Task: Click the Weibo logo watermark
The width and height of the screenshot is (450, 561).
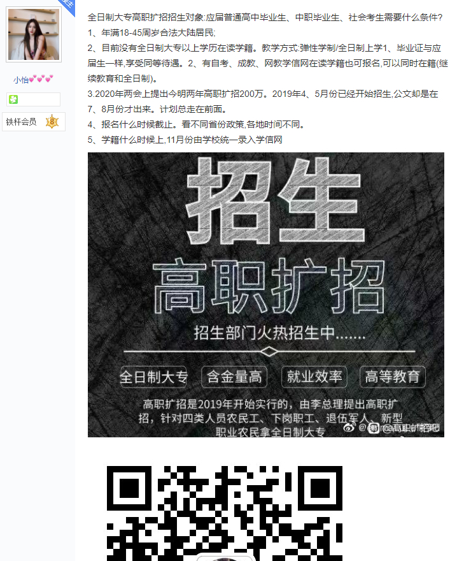Action: [349, 428]
